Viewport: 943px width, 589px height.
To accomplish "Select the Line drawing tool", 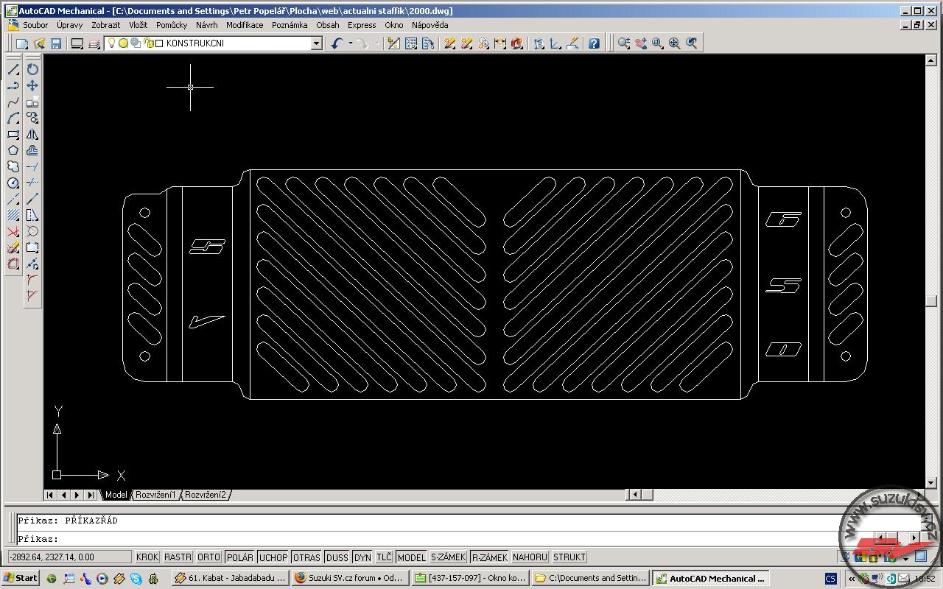I will pos(13,70).
